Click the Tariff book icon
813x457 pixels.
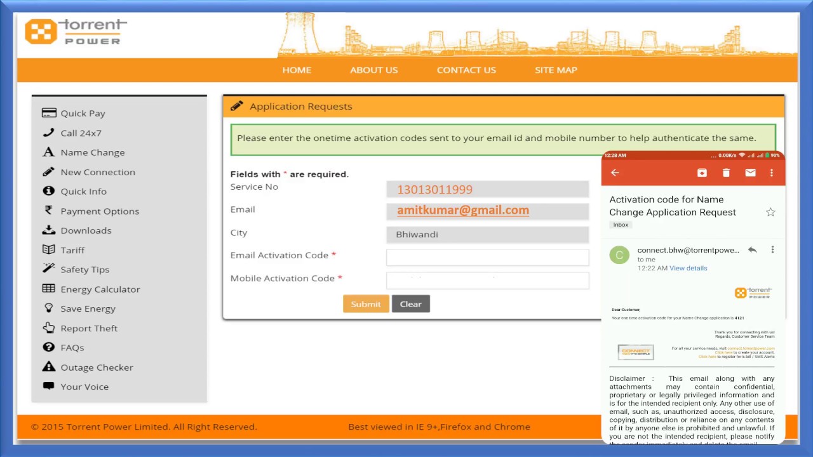49,249
